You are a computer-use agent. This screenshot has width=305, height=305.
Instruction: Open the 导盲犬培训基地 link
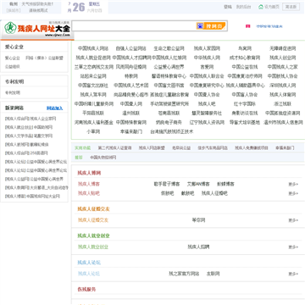(245, 123)
